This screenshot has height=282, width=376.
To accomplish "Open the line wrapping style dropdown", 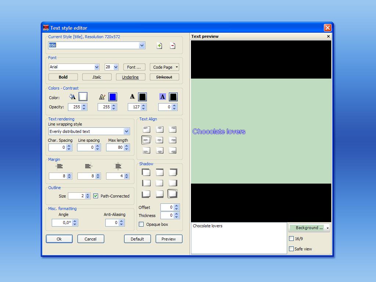I will click(x=127, y=131).
